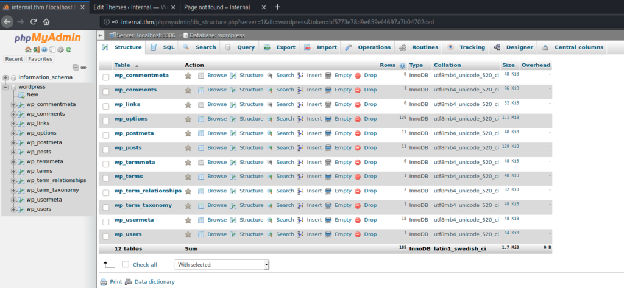
Task: Click browser reload button
Action: tap(34, 22)
